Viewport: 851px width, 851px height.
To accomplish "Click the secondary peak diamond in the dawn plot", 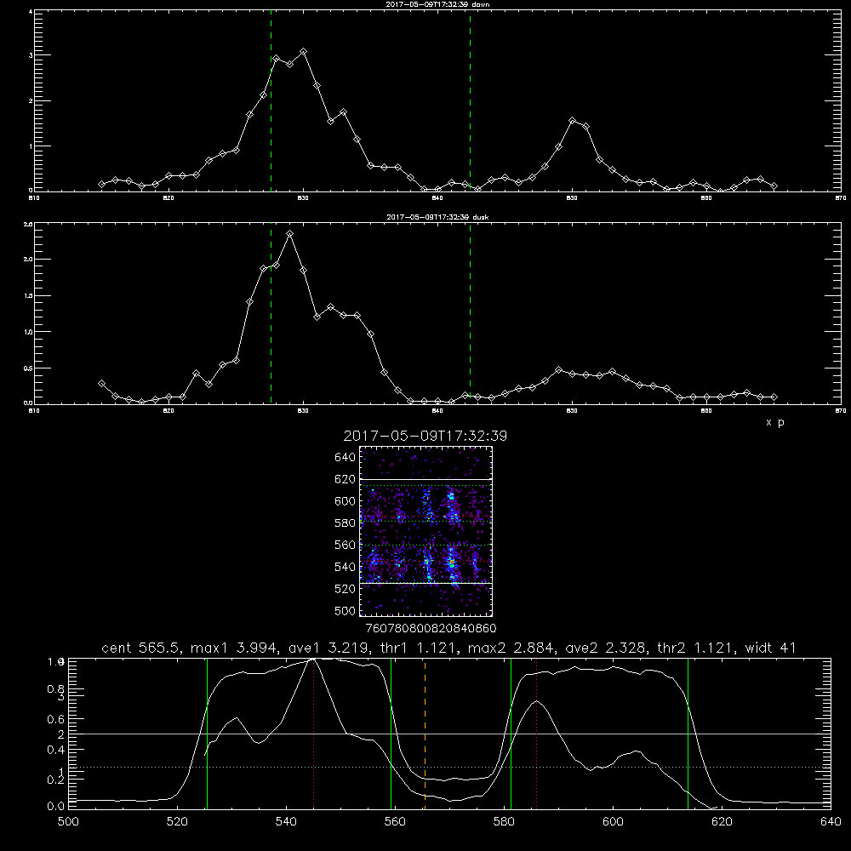I will point(572,121).
